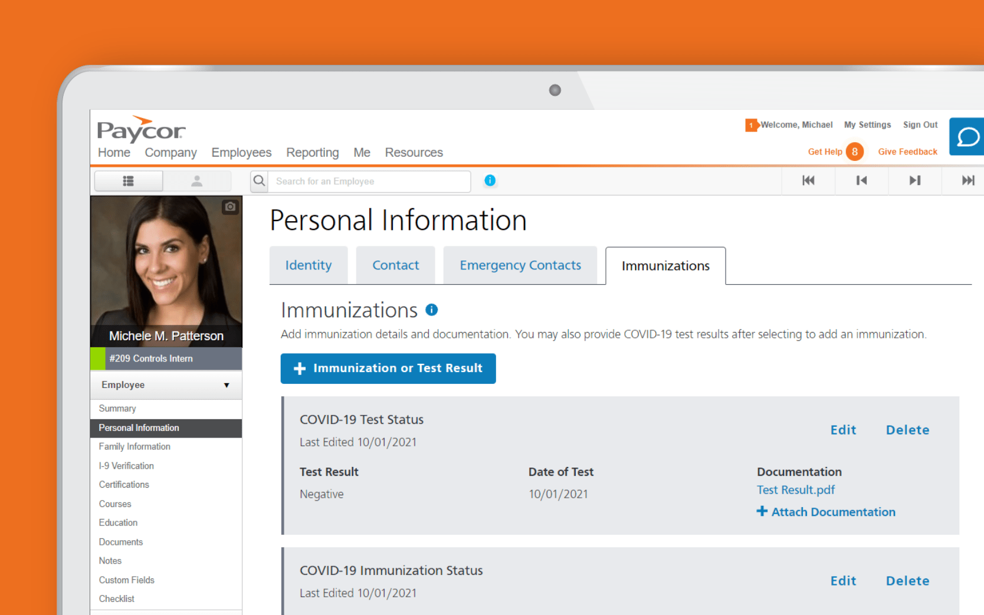
Task: Open Notes in the sidebar
Action: tap(166, 561)
